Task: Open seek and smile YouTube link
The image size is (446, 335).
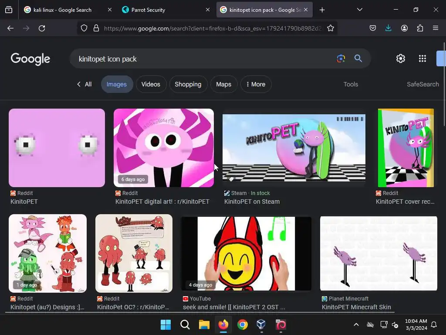Action: point(234,308)
